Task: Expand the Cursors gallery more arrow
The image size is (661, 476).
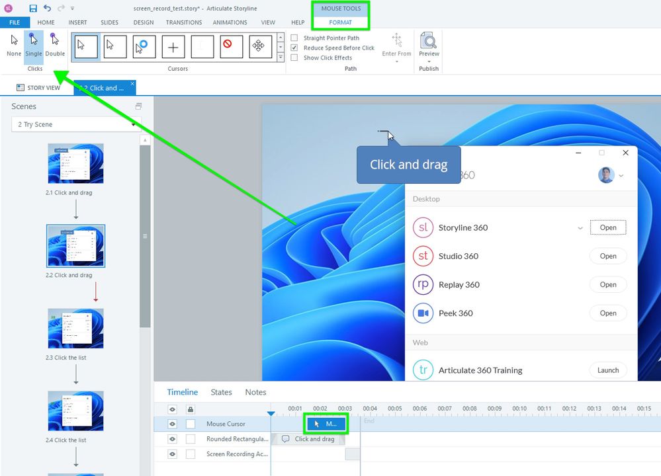Action: [x=281, y=56]
